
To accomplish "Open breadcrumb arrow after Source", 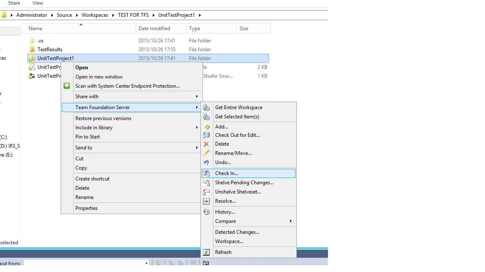I will coord(77,15).
